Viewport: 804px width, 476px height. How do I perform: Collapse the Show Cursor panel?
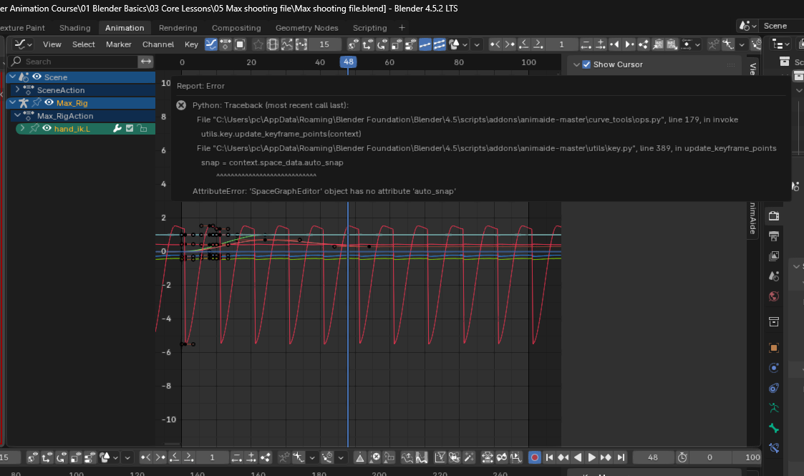(x=576, y=64)
